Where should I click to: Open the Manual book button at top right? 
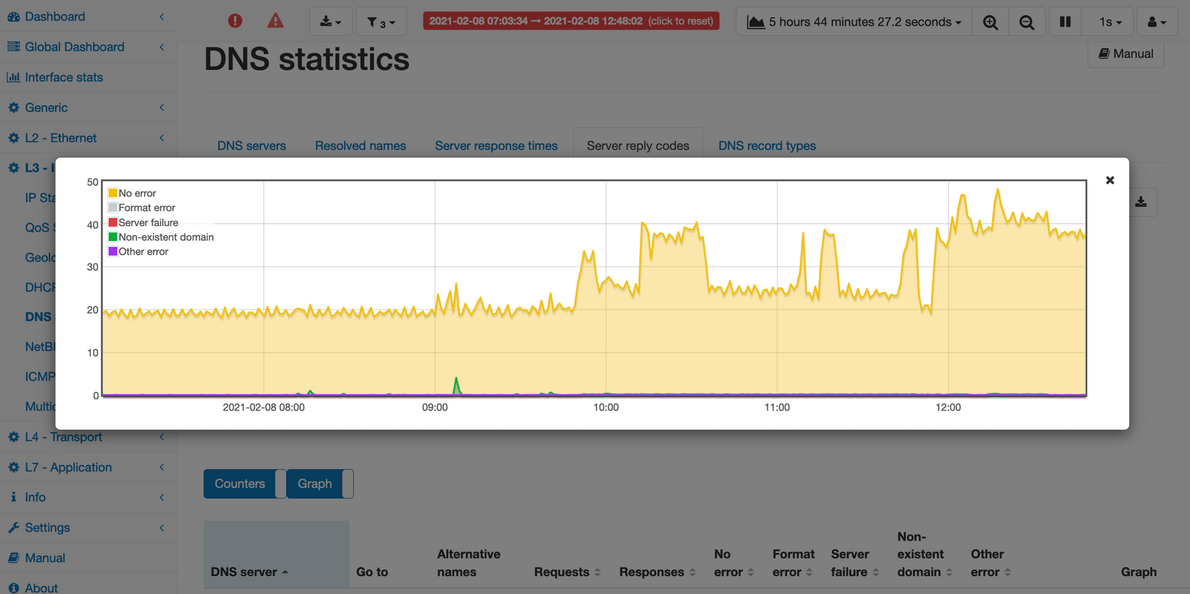tap(1125, 54)
